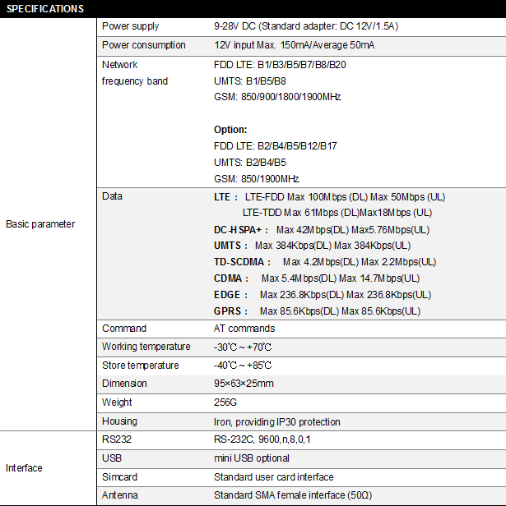Select 'FDD LTE: B2/B4/B5/B12/B17' line
This screenshot has height=506, width=506.
click(276, 146)
